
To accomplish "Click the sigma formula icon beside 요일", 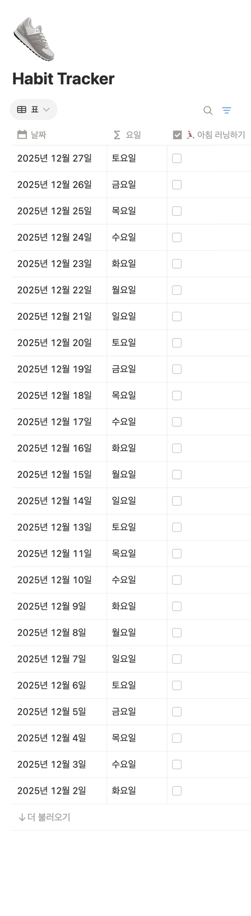I will coord(117,135).
